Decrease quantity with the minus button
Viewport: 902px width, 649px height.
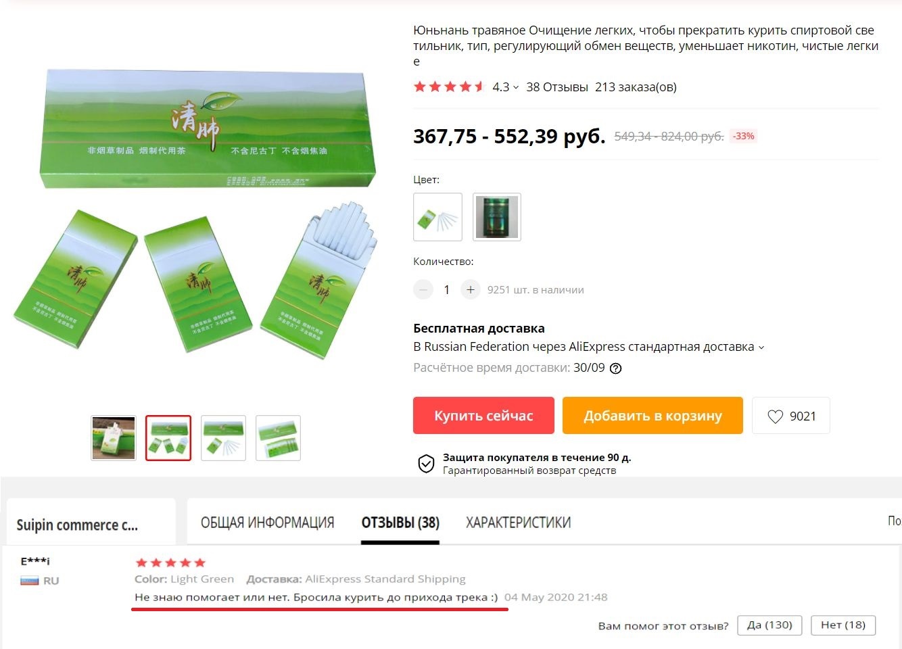(423, 289)
